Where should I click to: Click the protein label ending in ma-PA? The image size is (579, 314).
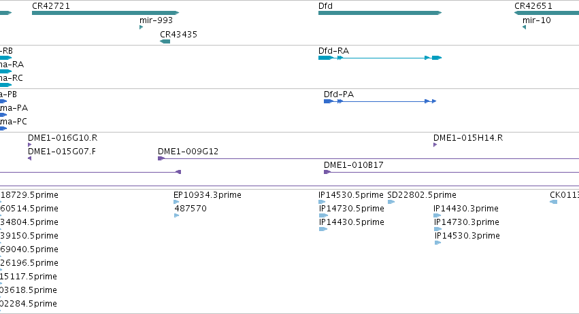(x=14, y=108)
